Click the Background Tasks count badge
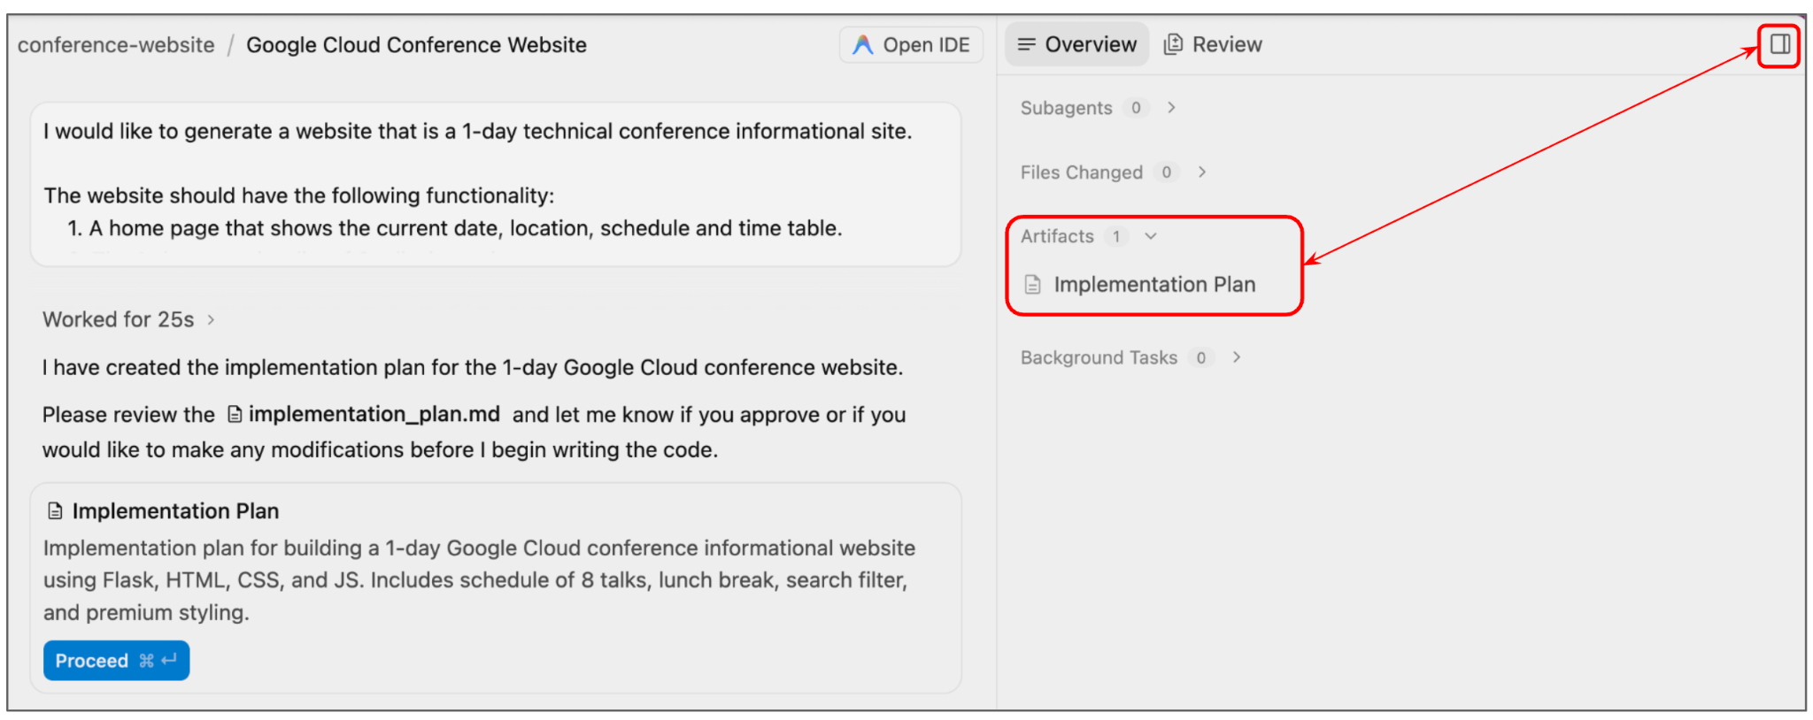The width and height of the screenshot is (1813, 720). coord(1200,357)
